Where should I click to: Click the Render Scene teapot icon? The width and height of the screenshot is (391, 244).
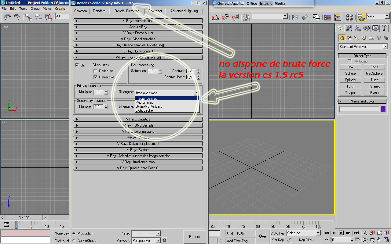(361, 17)
